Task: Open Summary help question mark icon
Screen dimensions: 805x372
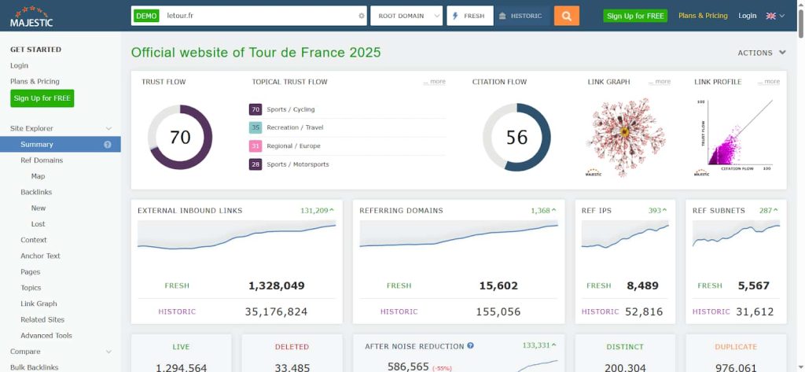Action: [107, 145]
